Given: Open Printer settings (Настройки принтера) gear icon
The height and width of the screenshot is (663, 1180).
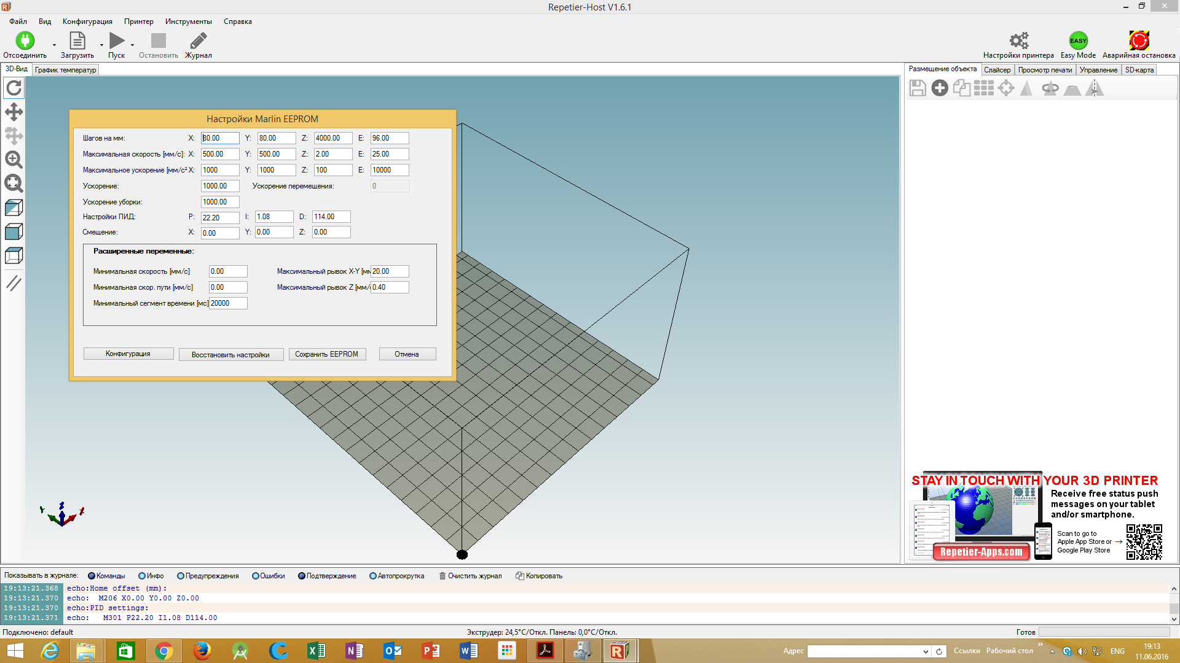Looking at the screenshot, I should (x=1018, y=41).
